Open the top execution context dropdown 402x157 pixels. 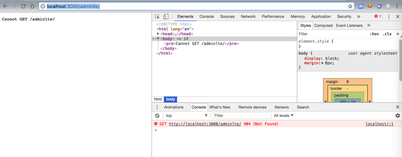coord(186,116)
